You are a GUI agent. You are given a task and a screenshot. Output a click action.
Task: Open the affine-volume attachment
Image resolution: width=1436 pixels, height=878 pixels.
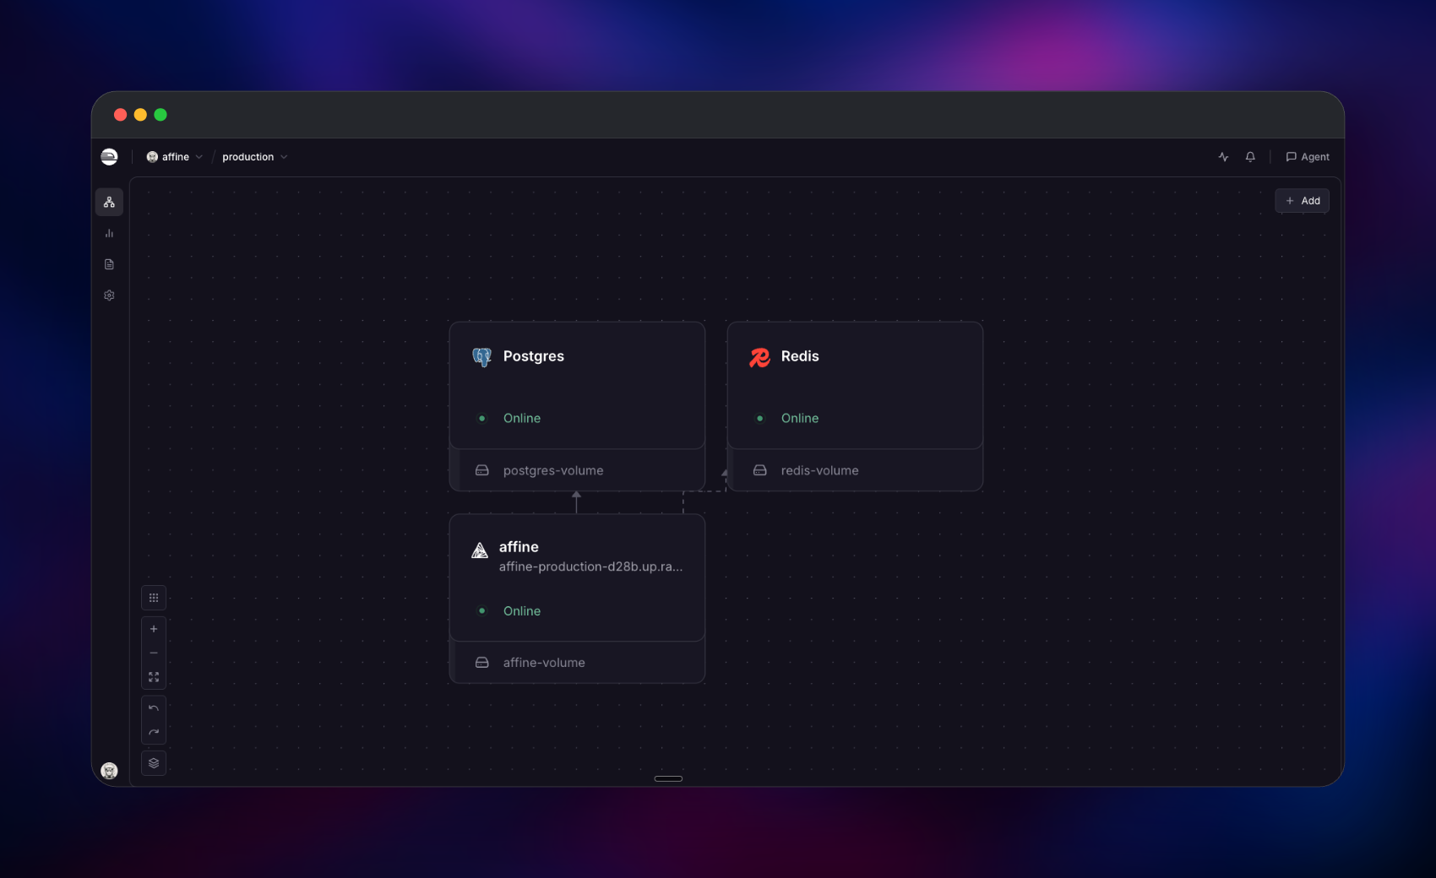point(577,663)
